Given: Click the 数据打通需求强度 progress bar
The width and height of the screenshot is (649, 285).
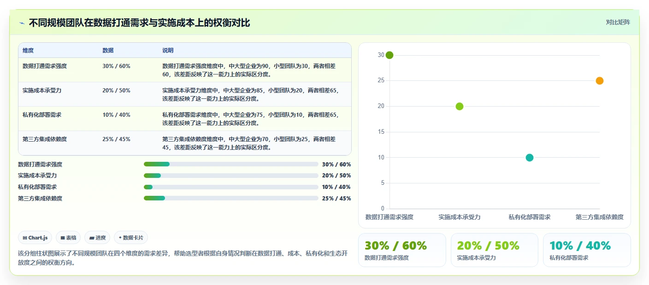Looking at the screenshot, I should point(231,164).
